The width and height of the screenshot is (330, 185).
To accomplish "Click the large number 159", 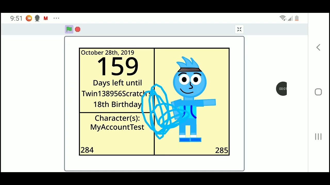I will [x=118, y=67].
